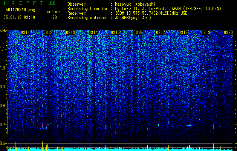Click the tall red meteor echo below 0317
The width and height of the screenshot is (237, 151).
(x=169, y=125)
